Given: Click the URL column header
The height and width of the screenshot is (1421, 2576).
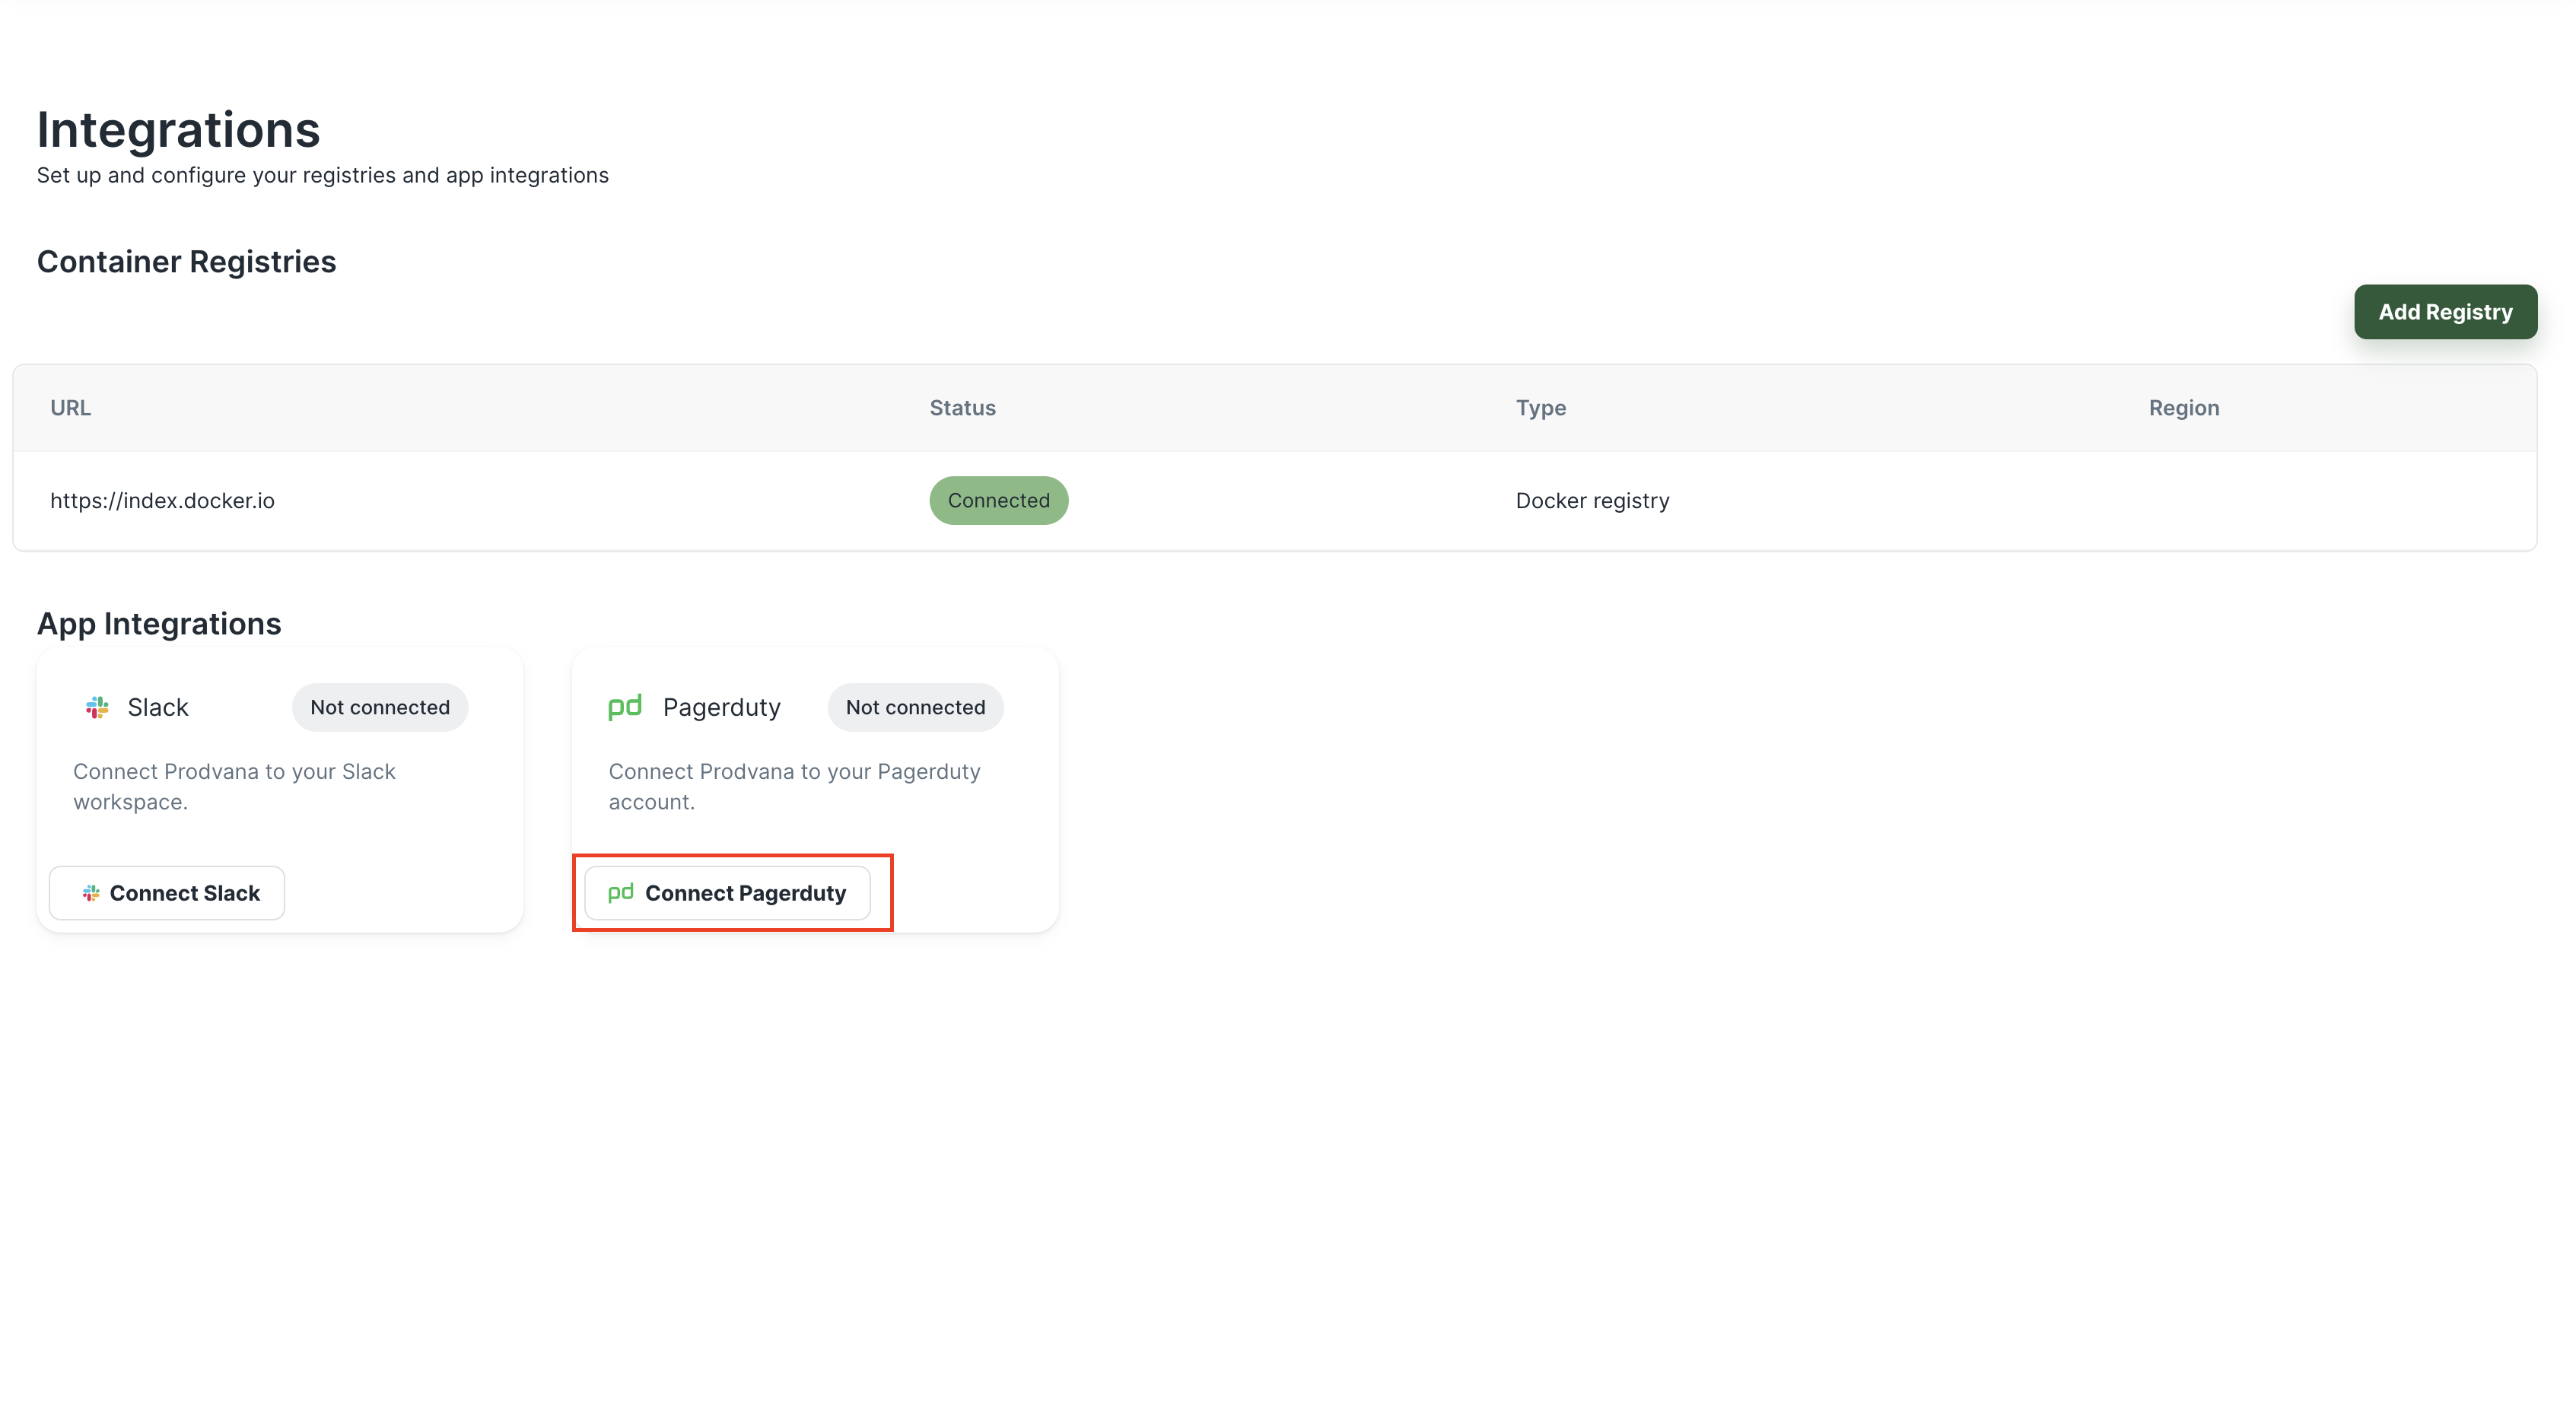Looking at the screenshot, I should [x=70, y=408].
